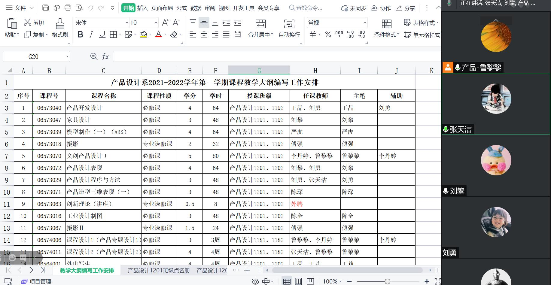The width and height of the screenshot is (551, 285).
Task: Click the insert function fx icon
Action: 105,56
